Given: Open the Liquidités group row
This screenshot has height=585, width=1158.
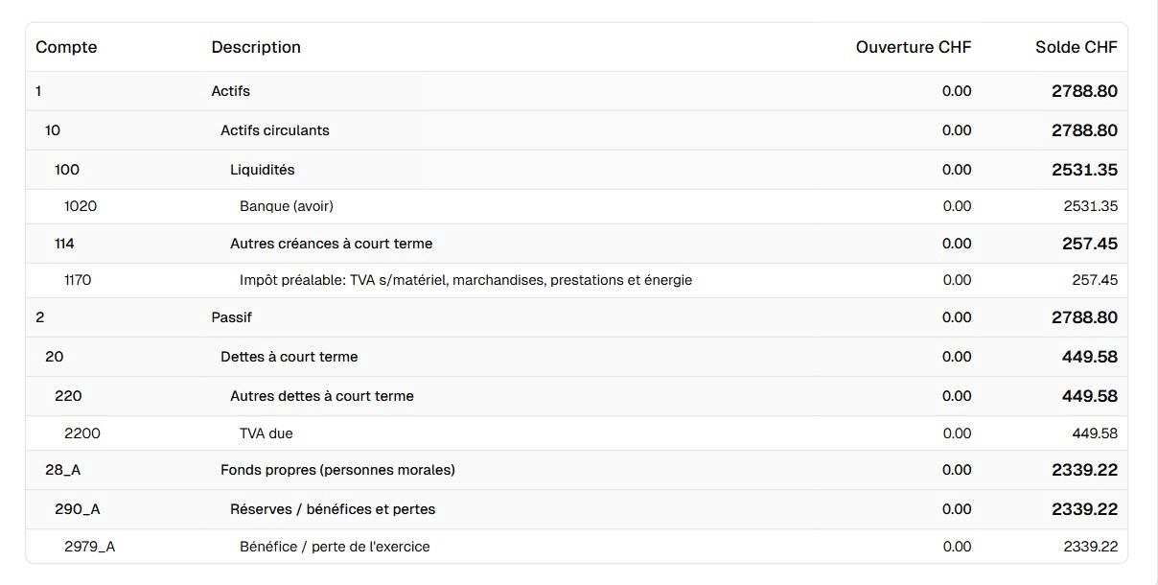Looking at the screenshot, I should pyautogui.click(x=263, y=170).
